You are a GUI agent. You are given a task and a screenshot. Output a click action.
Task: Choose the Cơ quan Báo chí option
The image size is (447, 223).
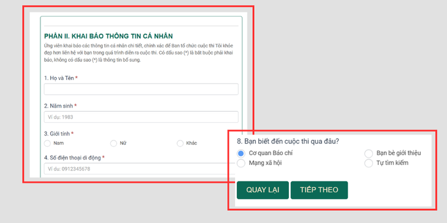241,153
